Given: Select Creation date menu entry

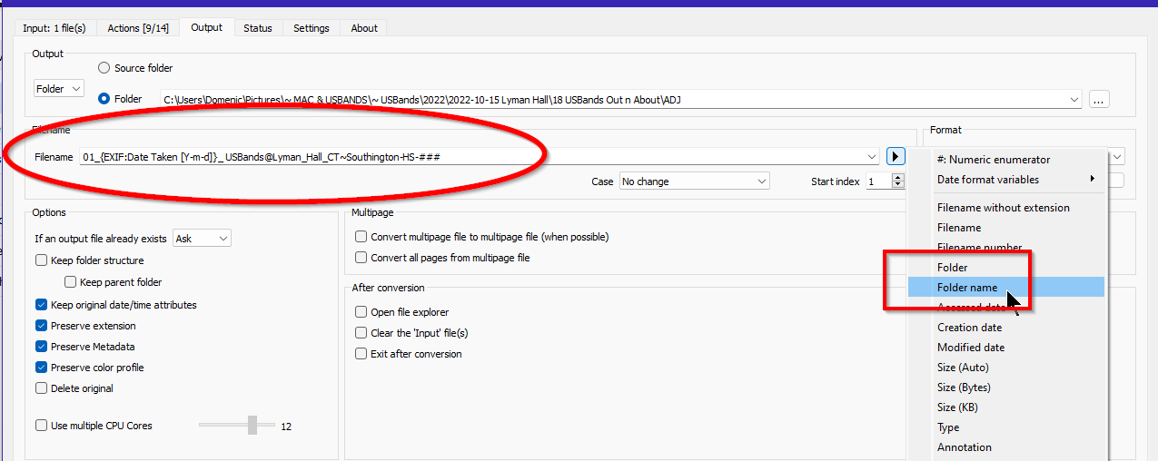Looking at the screenshot, I should 969,328.
